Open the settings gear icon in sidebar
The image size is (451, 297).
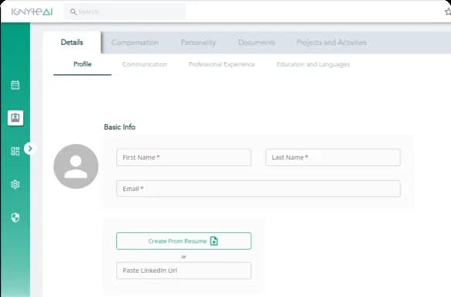point(15,184)
